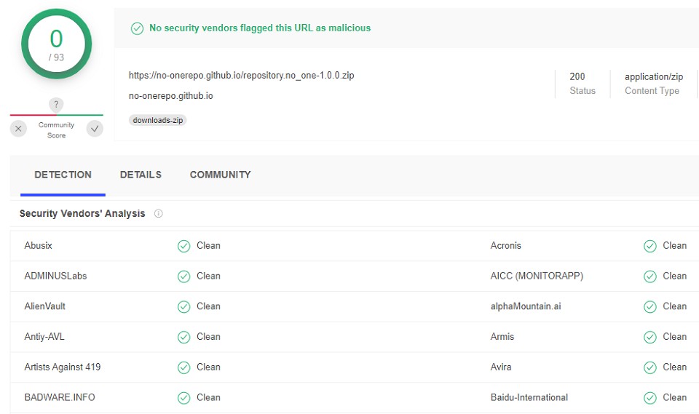Click the Community Score label
The height and width of the screenshot is (414, 699).
click(x=56, y=130)
